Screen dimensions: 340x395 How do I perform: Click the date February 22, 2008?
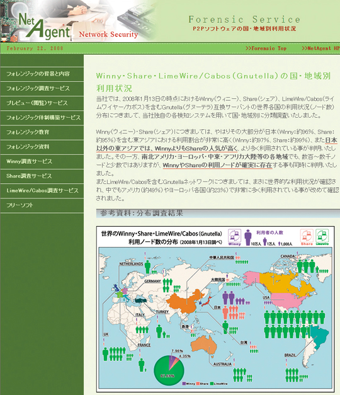(x=35, y=48)
